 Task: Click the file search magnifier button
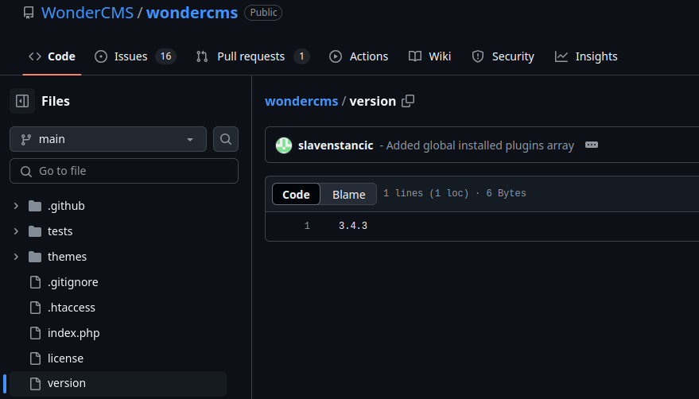[226, 139]
